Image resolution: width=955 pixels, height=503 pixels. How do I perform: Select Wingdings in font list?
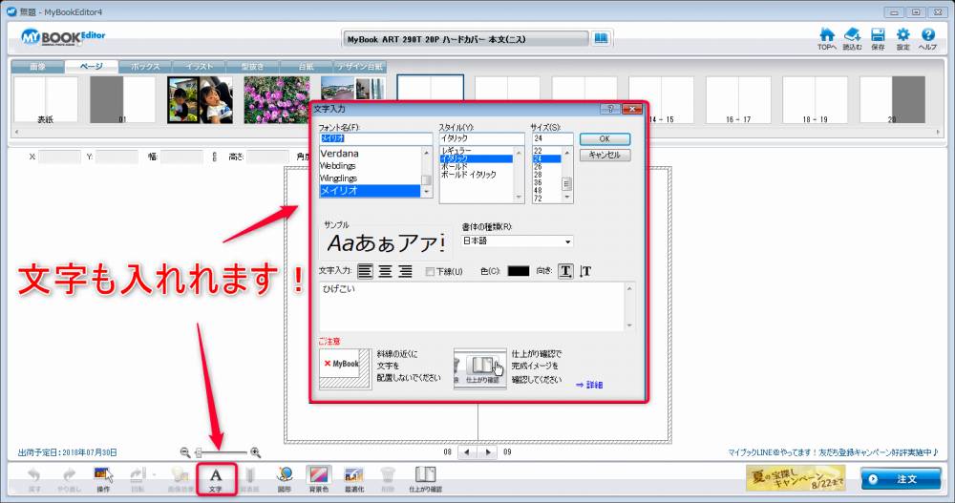[x=339, y=178]
